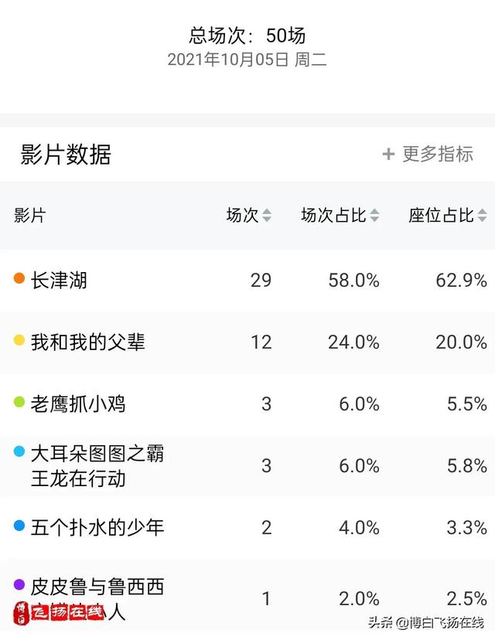Sort by 座位占比 column arrows
This screenshot has width=495, height=640.
coord(483,215)
